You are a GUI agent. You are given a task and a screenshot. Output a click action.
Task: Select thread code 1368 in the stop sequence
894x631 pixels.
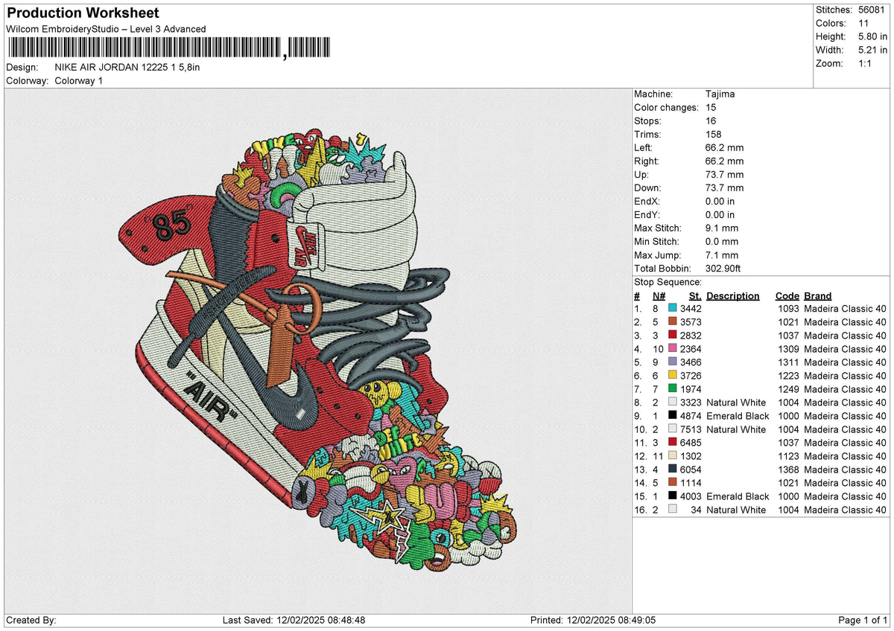coord(787,469)
